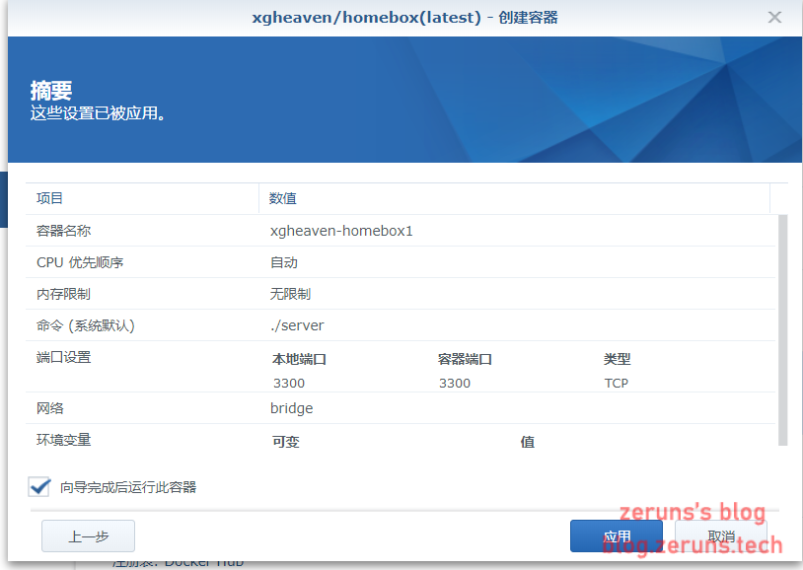
Task: Click the 值 sub-header
Action: click(x=528, y=442)
